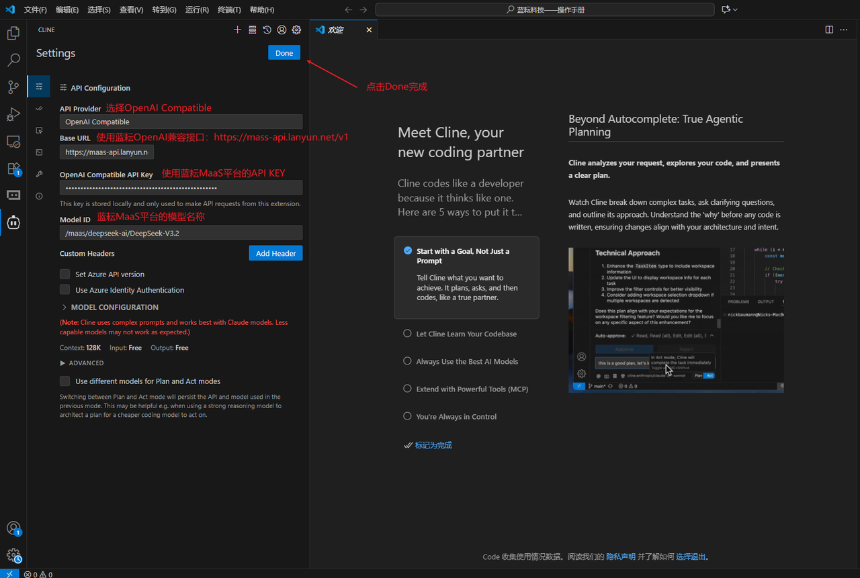Screen dimensions: 860x578
Task: Click the errors and warnings status indicator
Action: click(38, 574)
